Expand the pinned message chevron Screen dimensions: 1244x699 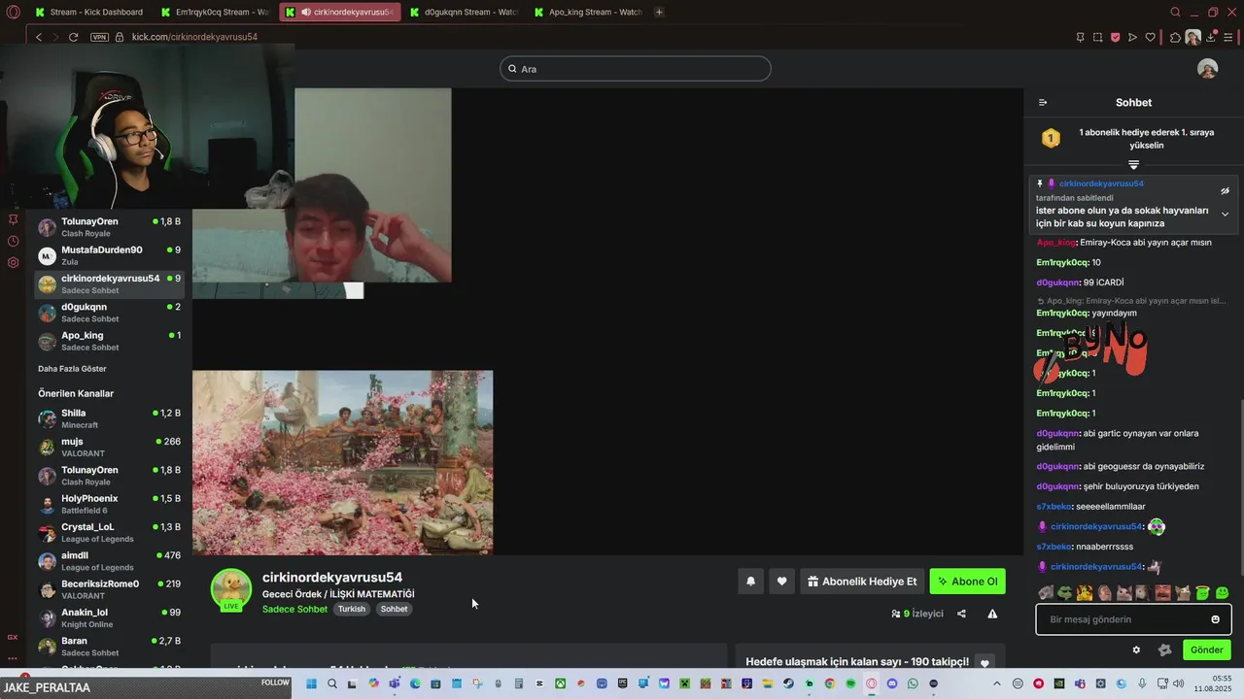[x=1225, y=214]
